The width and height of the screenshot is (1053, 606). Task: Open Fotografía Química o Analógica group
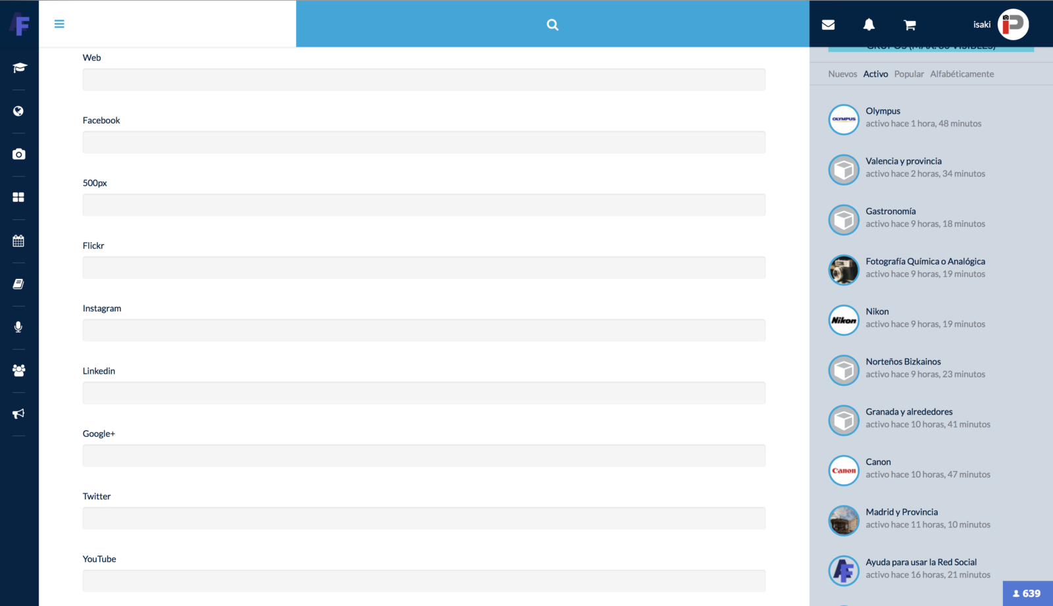925,261
